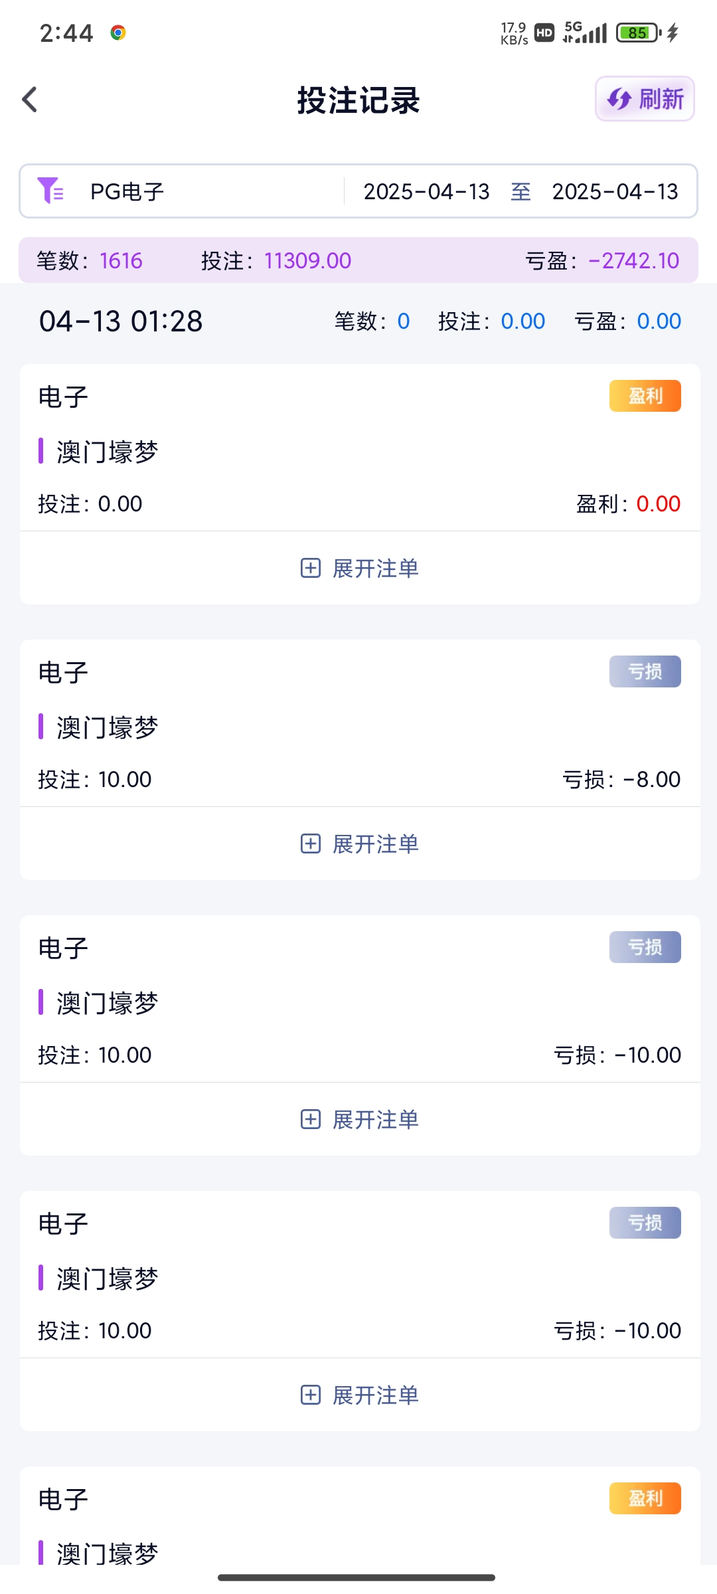The width and height of the screenshot is (717, 1594).
Task: Tap the plus icon on the -8.00 loss record
Action: (x=311, y=843)
